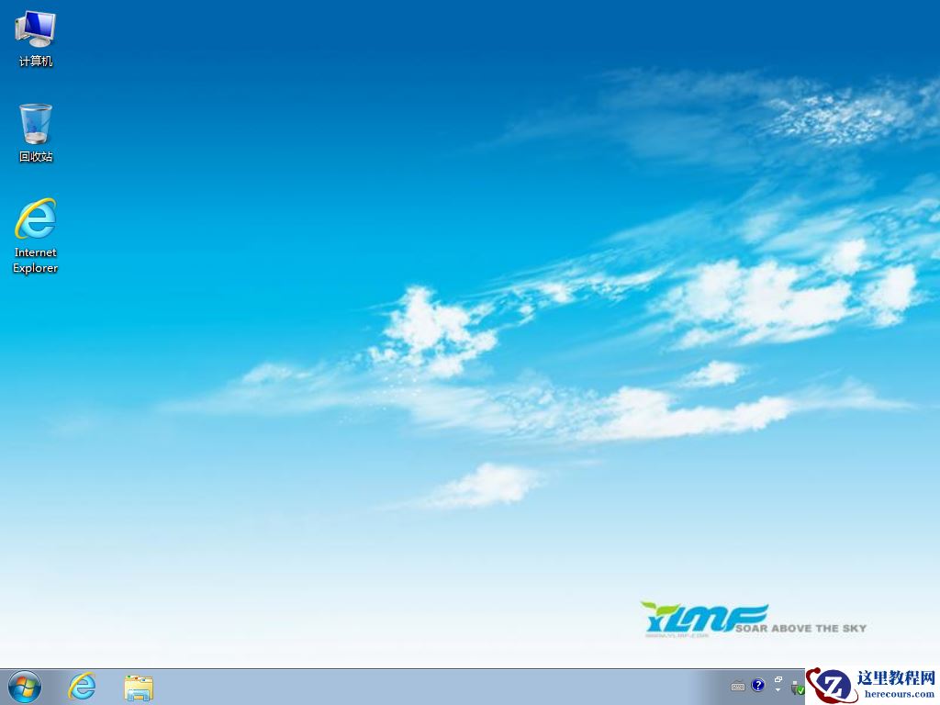The width and height of the screenshot is (940, 705).
Task: Click the green checkmark USB status icon
Action: tap(801, 690)
